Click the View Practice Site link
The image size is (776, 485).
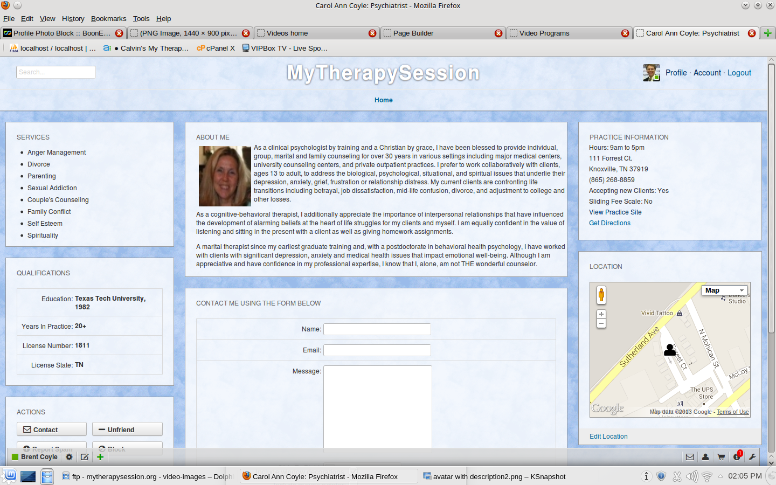click(x=615, y=212)
